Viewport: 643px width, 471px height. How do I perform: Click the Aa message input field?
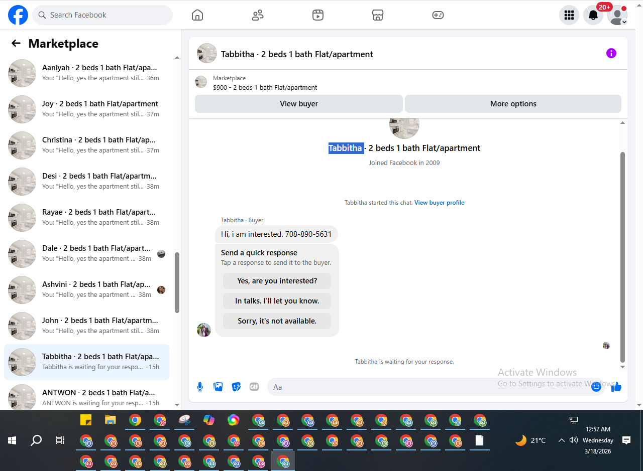tap(430, 387)
